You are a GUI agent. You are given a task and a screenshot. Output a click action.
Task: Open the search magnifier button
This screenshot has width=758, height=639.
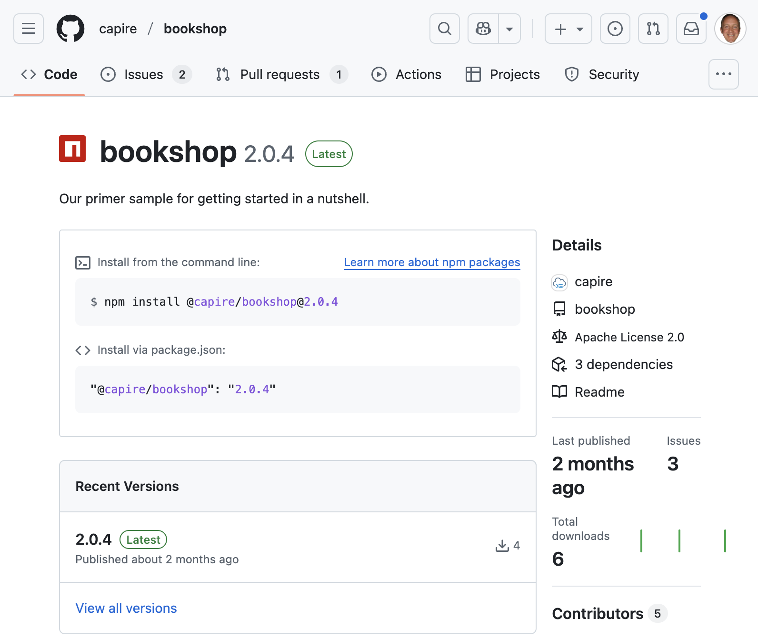[445, 29]
